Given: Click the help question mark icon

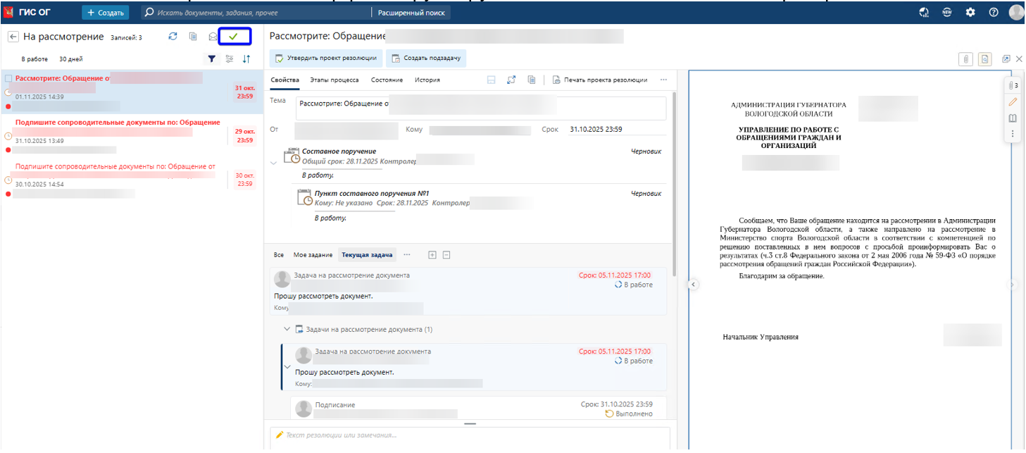Looking at the screenshot, I should point(994,12).
